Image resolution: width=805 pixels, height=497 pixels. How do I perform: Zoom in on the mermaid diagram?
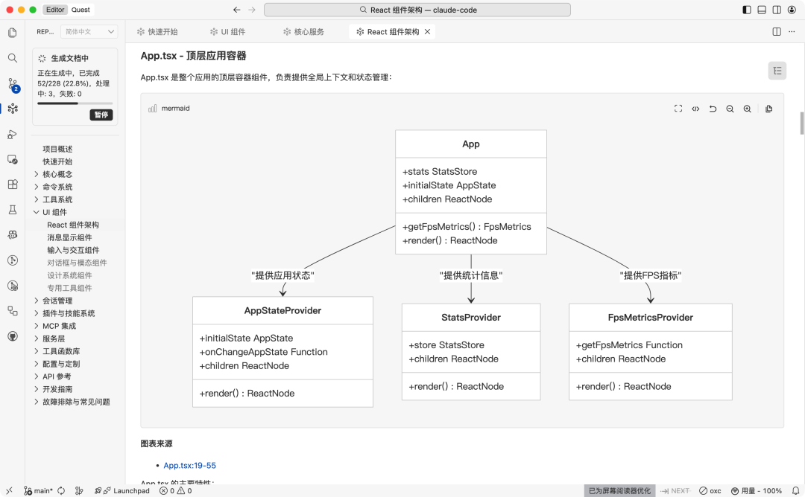pyautogui.click(x=747, y=109)
